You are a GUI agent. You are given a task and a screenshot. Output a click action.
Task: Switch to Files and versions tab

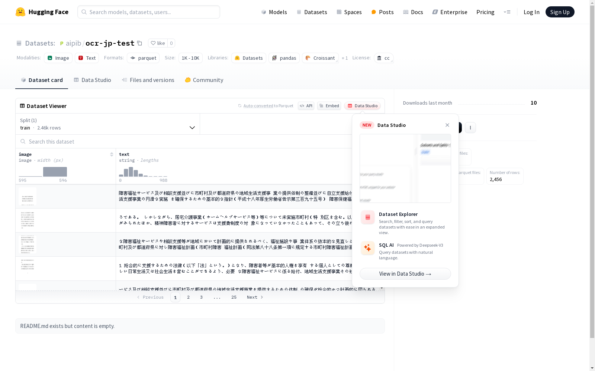[148, 80]
